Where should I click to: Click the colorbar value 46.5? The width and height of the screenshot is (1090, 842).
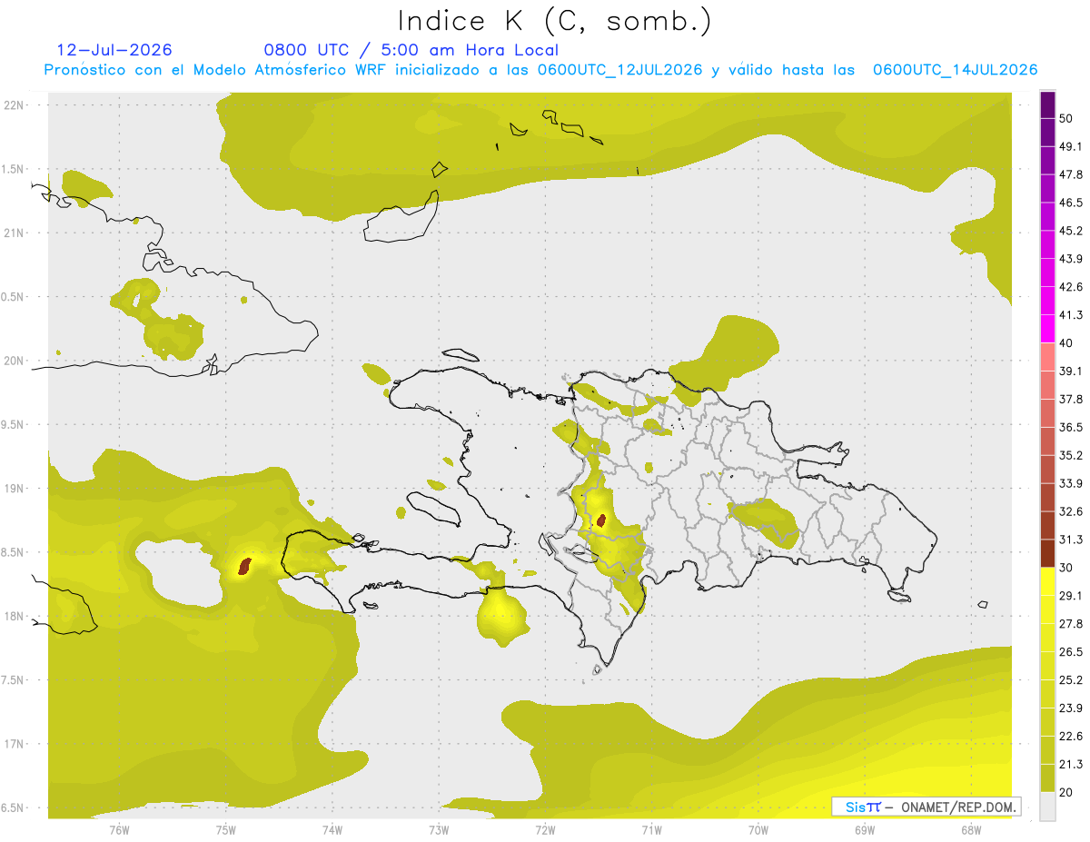tap(1071, 203)
